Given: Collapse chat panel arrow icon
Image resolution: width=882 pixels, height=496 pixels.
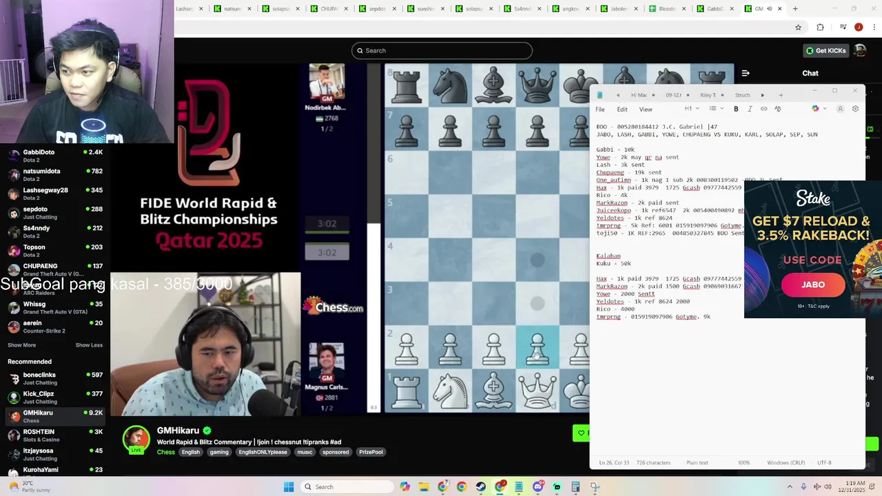Looking at the screenshot, I should tap(746, 73).
